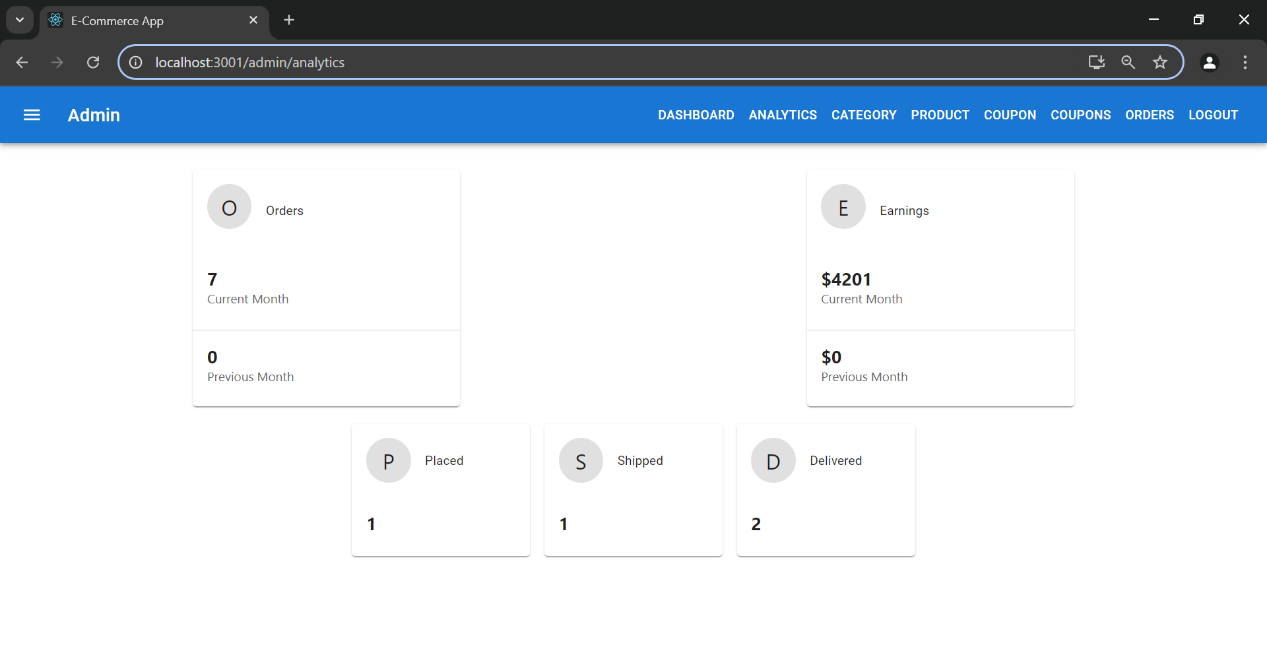Select COUPON in navigation

tap(1010, 115)
